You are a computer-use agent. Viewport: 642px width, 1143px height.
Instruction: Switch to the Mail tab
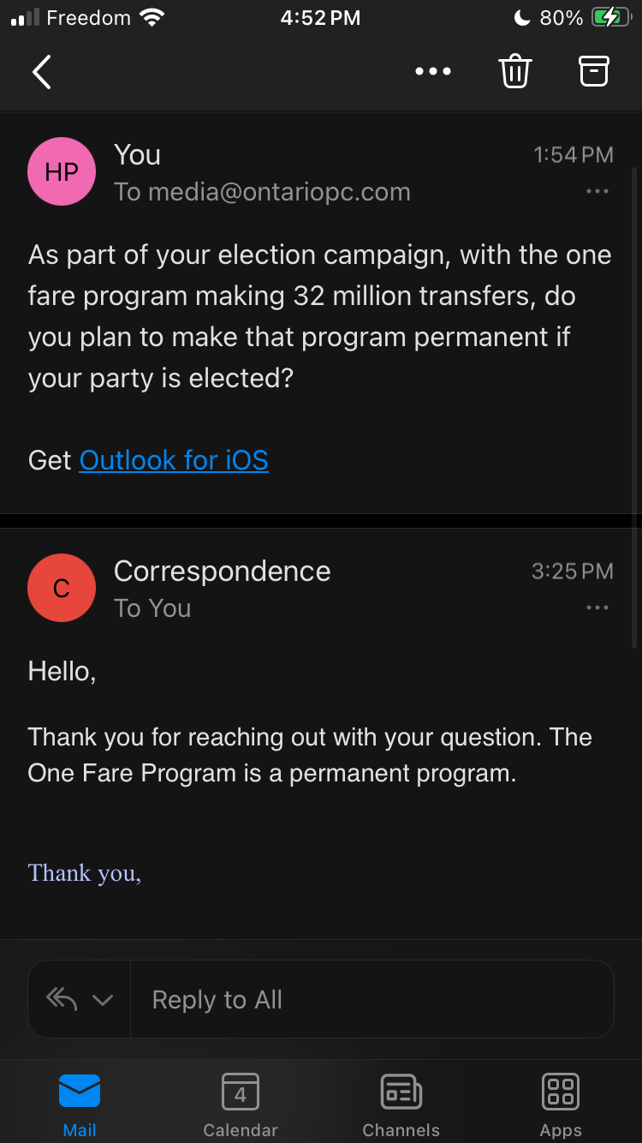click(80, 1105)
